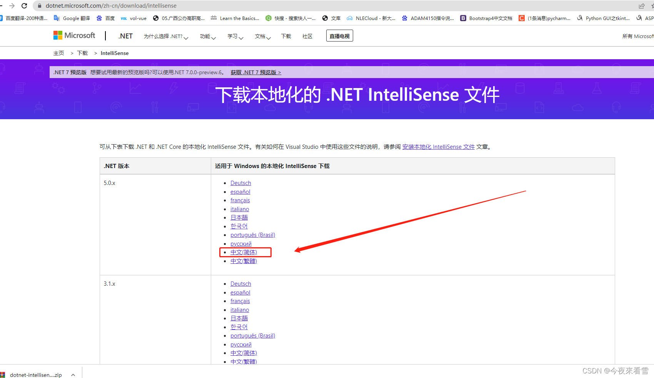Viewport: 654px width, 378px height.
Task: Open the pycharm CSDN bookmark
Action: coord(544,18)
